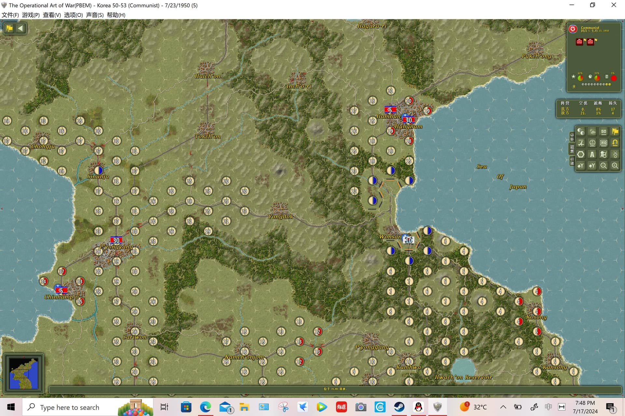The width and height of the screenshot is (625, 416).
Task: Click the yellow flags possession icon
Action: [x=615, y=132]
